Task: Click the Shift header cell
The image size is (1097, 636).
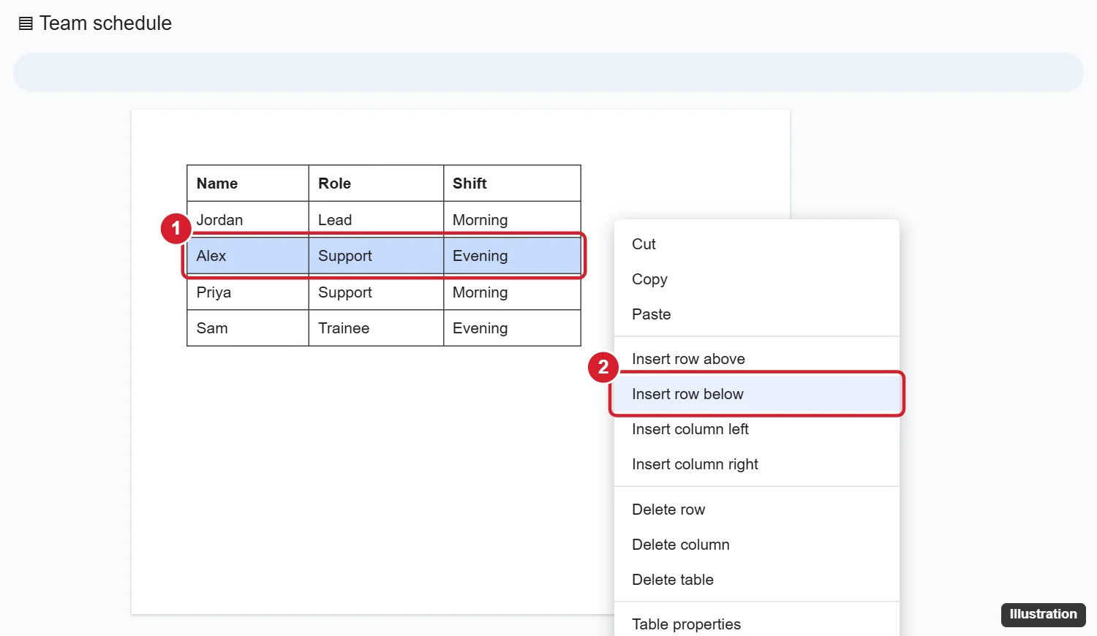Action: click(512, 183)
